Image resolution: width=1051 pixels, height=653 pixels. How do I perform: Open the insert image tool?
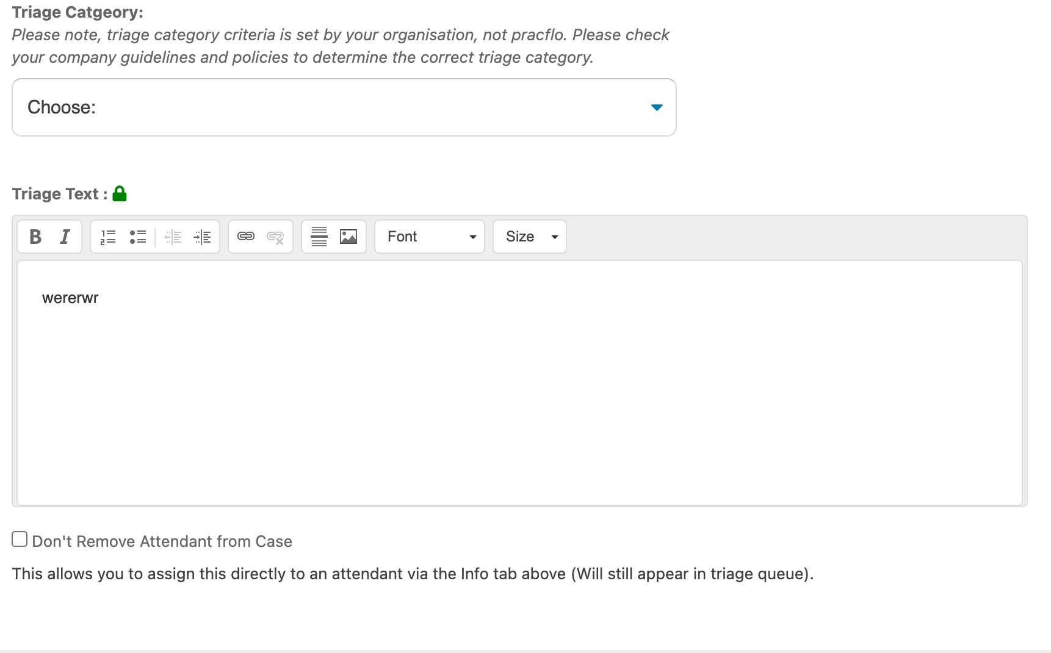pos(349,237)
